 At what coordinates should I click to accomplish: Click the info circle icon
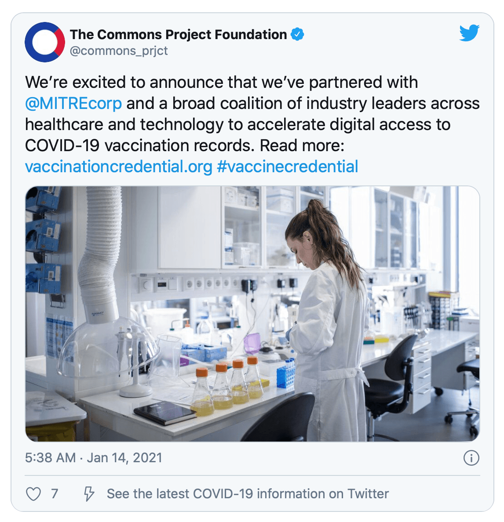[471, 458]
